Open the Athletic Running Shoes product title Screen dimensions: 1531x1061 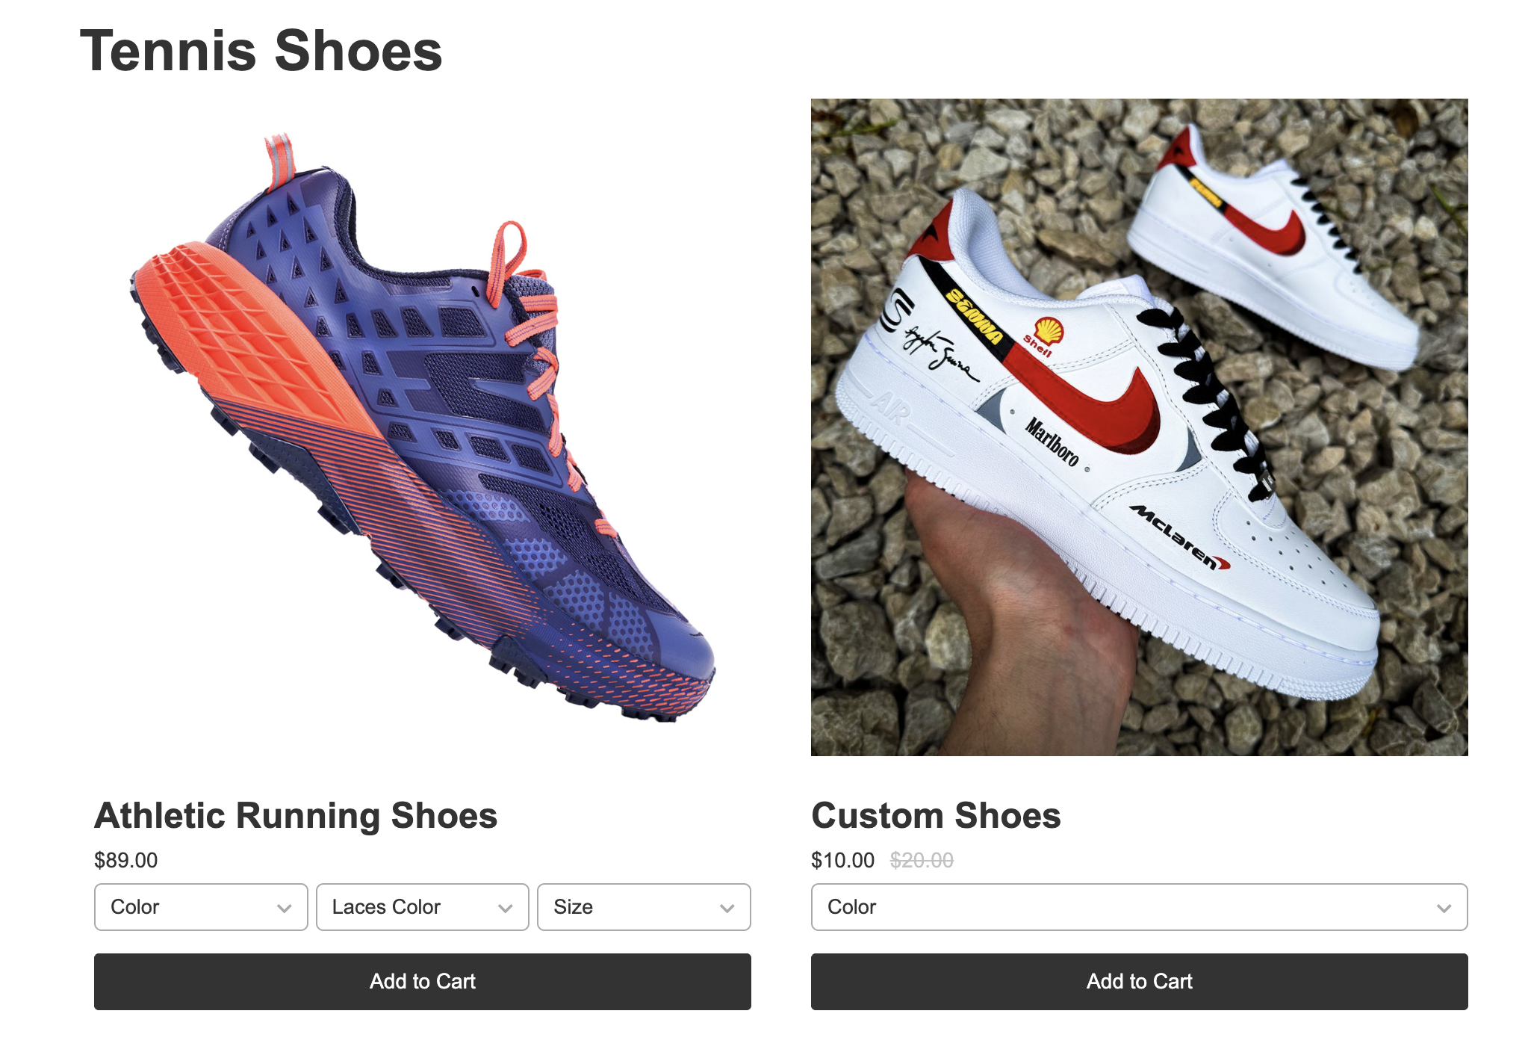click(296, 815)
